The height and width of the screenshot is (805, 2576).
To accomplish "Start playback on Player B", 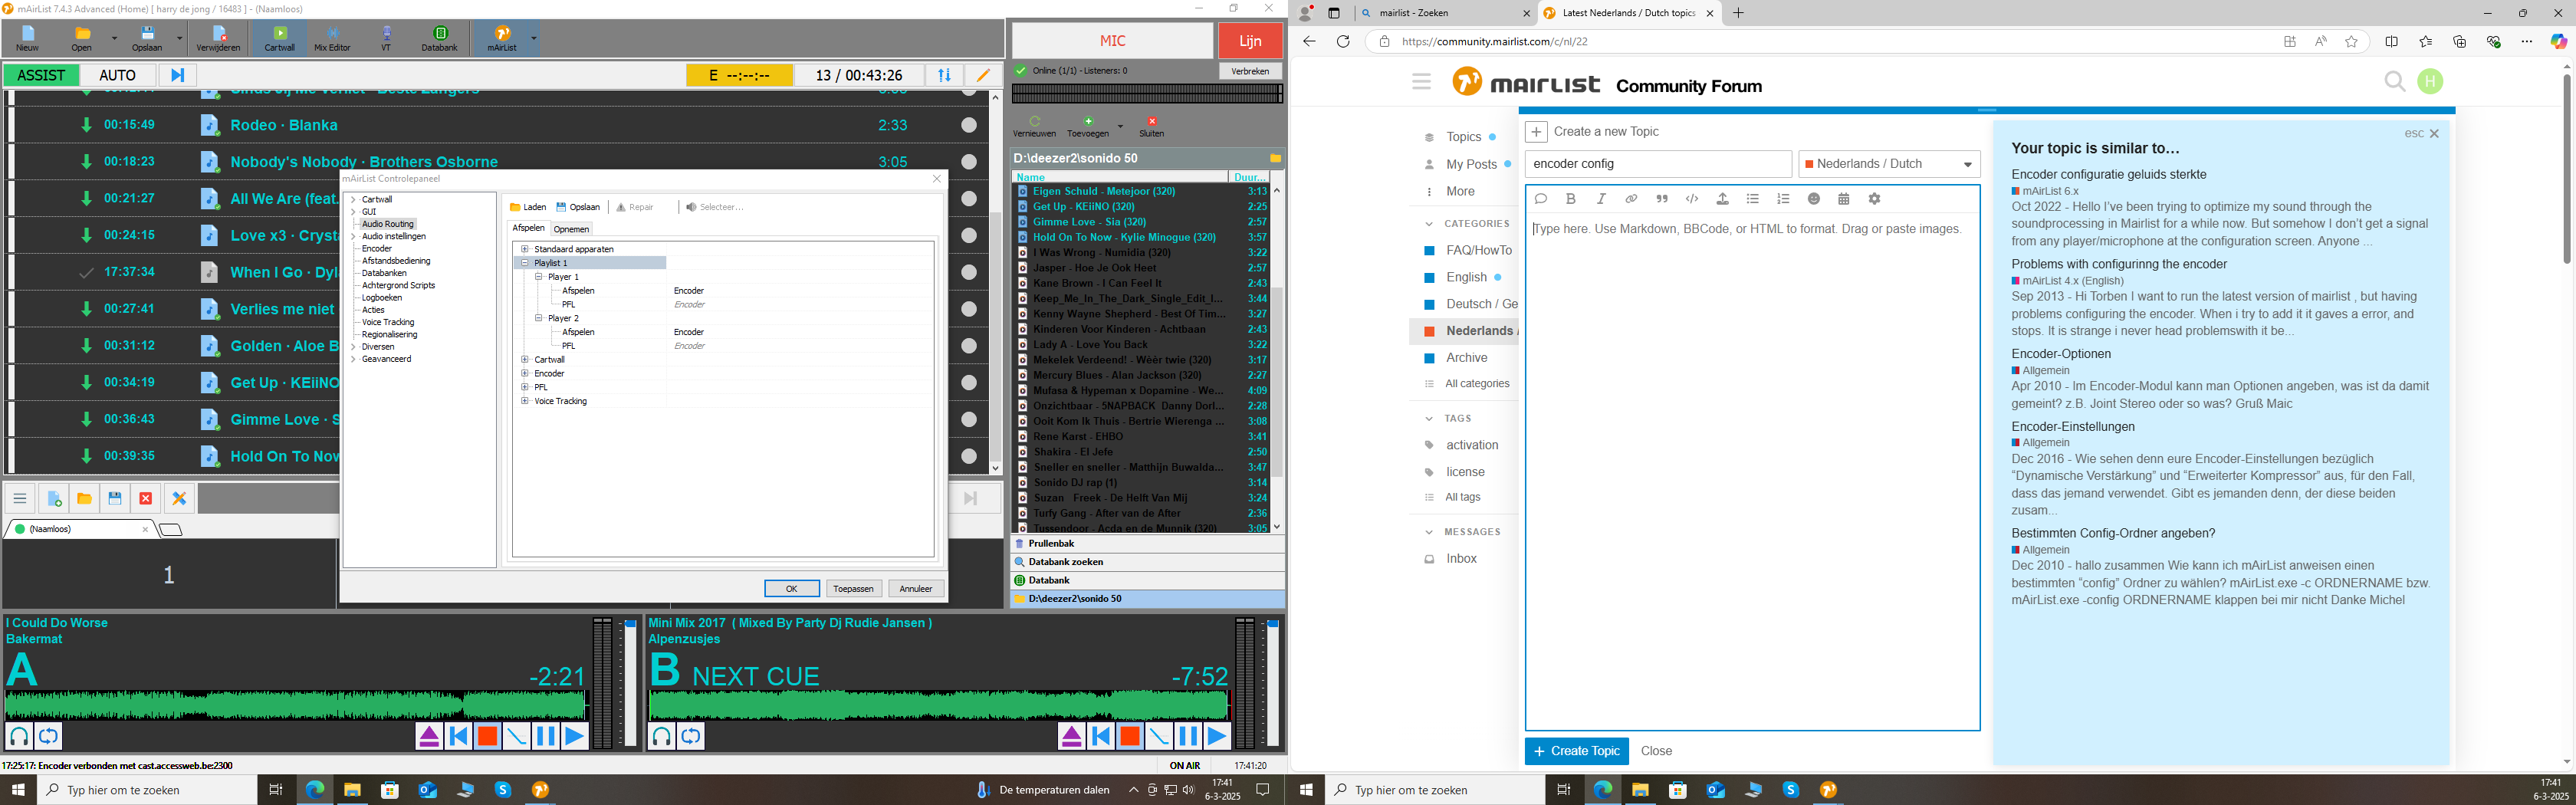I will click(x=1217, y=737).
